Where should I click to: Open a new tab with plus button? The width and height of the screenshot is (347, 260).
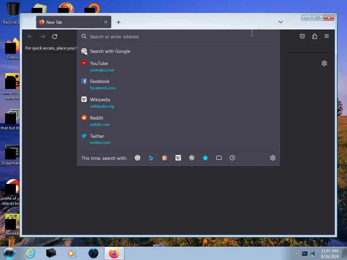(x=118, y=22)
